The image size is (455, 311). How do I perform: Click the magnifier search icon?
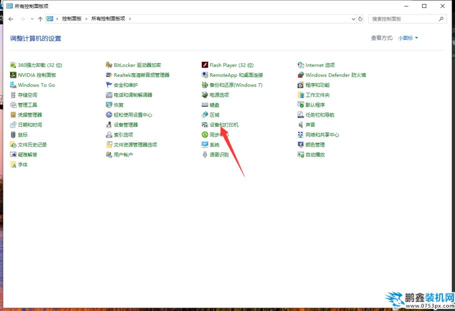441,19
